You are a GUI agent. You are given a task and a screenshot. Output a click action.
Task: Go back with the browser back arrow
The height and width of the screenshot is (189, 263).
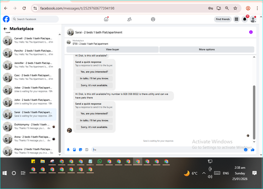(6, 8)
